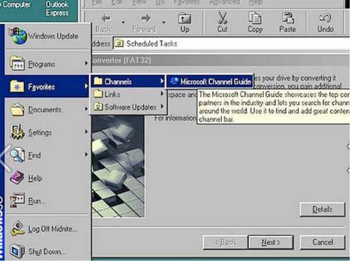This screenshot has height=262, width=350.
Task: Select the Settings label in the Start menu
Action: [40, 133]
